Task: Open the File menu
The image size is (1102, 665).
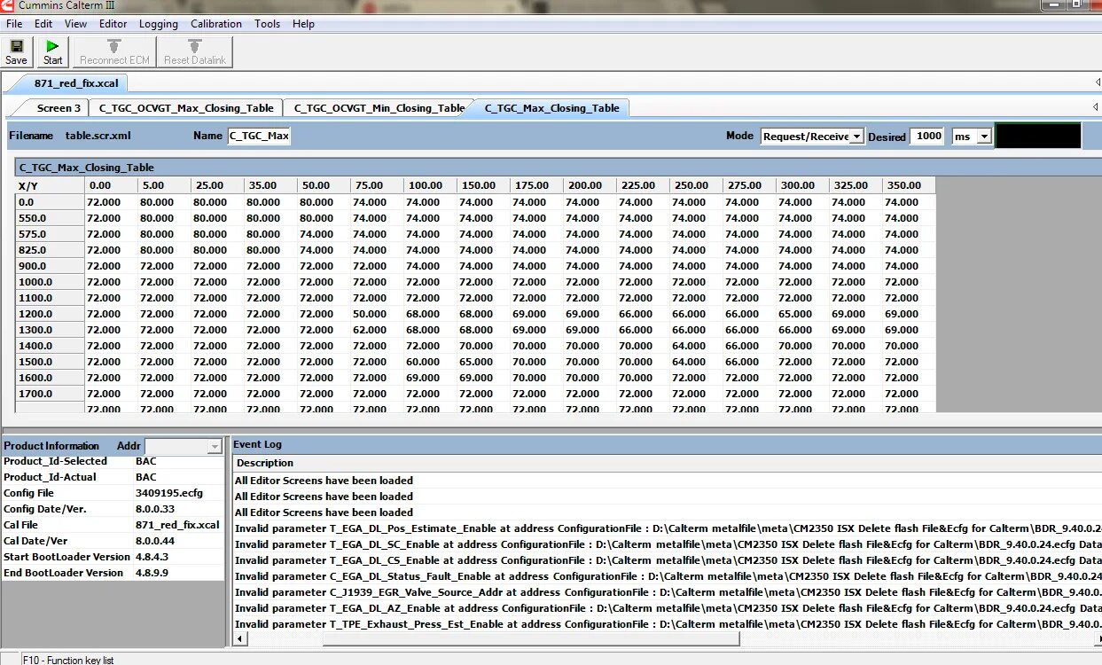Action: coord(14,24)
